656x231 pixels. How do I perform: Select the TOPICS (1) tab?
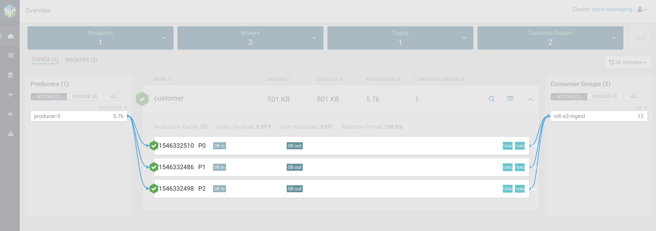click(x=45, y=60)
